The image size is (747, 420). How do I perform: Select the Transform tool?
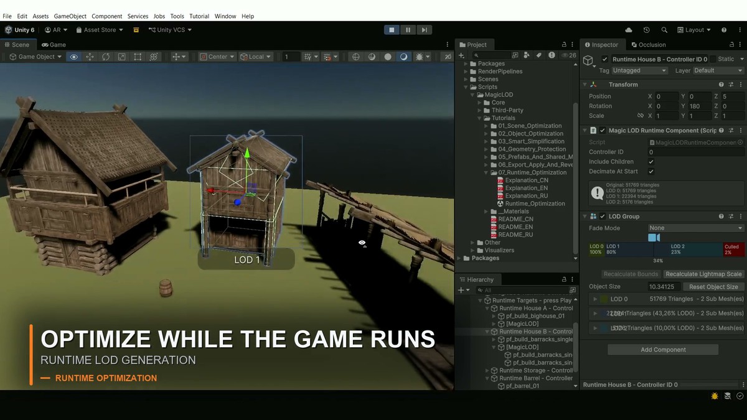tap(153, 57)
